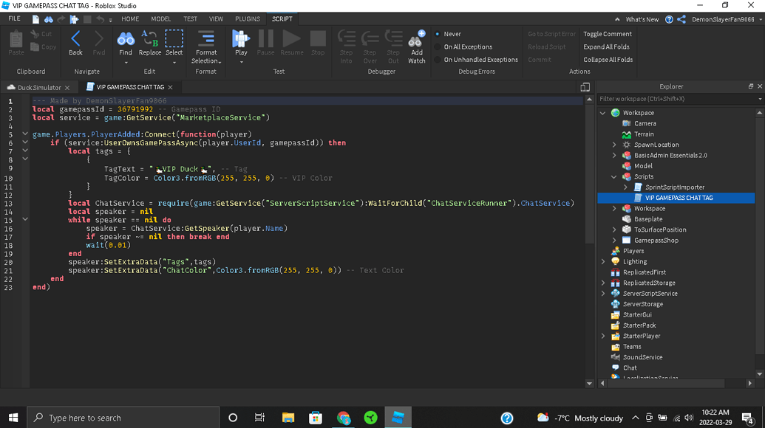Select the Lighting service in Explorer

635,261
